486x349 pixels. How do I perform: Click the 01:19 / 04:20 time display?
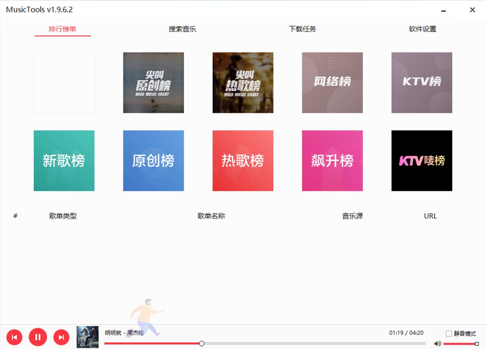406,333
